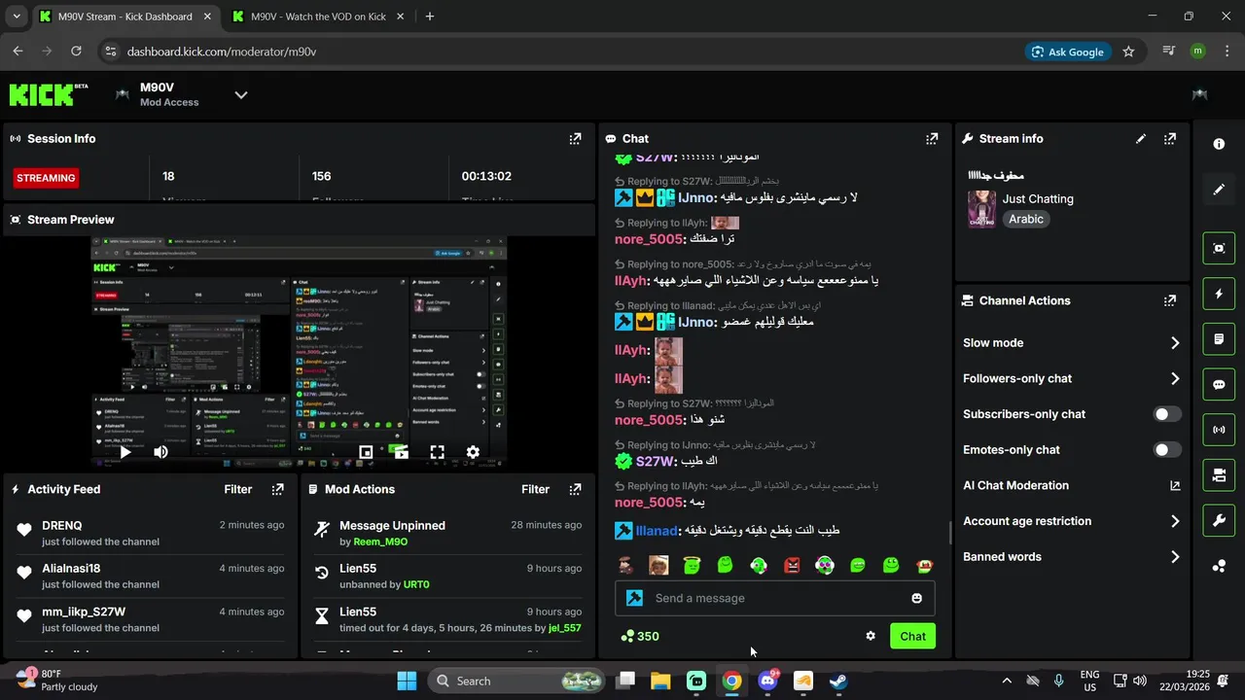Pop out the Session Info panel
The width and height of the screenshot is (1245, 700).
tap(575, 139)
